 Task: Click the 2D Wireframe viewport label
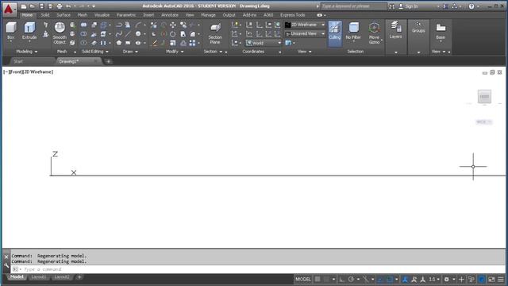38,72
